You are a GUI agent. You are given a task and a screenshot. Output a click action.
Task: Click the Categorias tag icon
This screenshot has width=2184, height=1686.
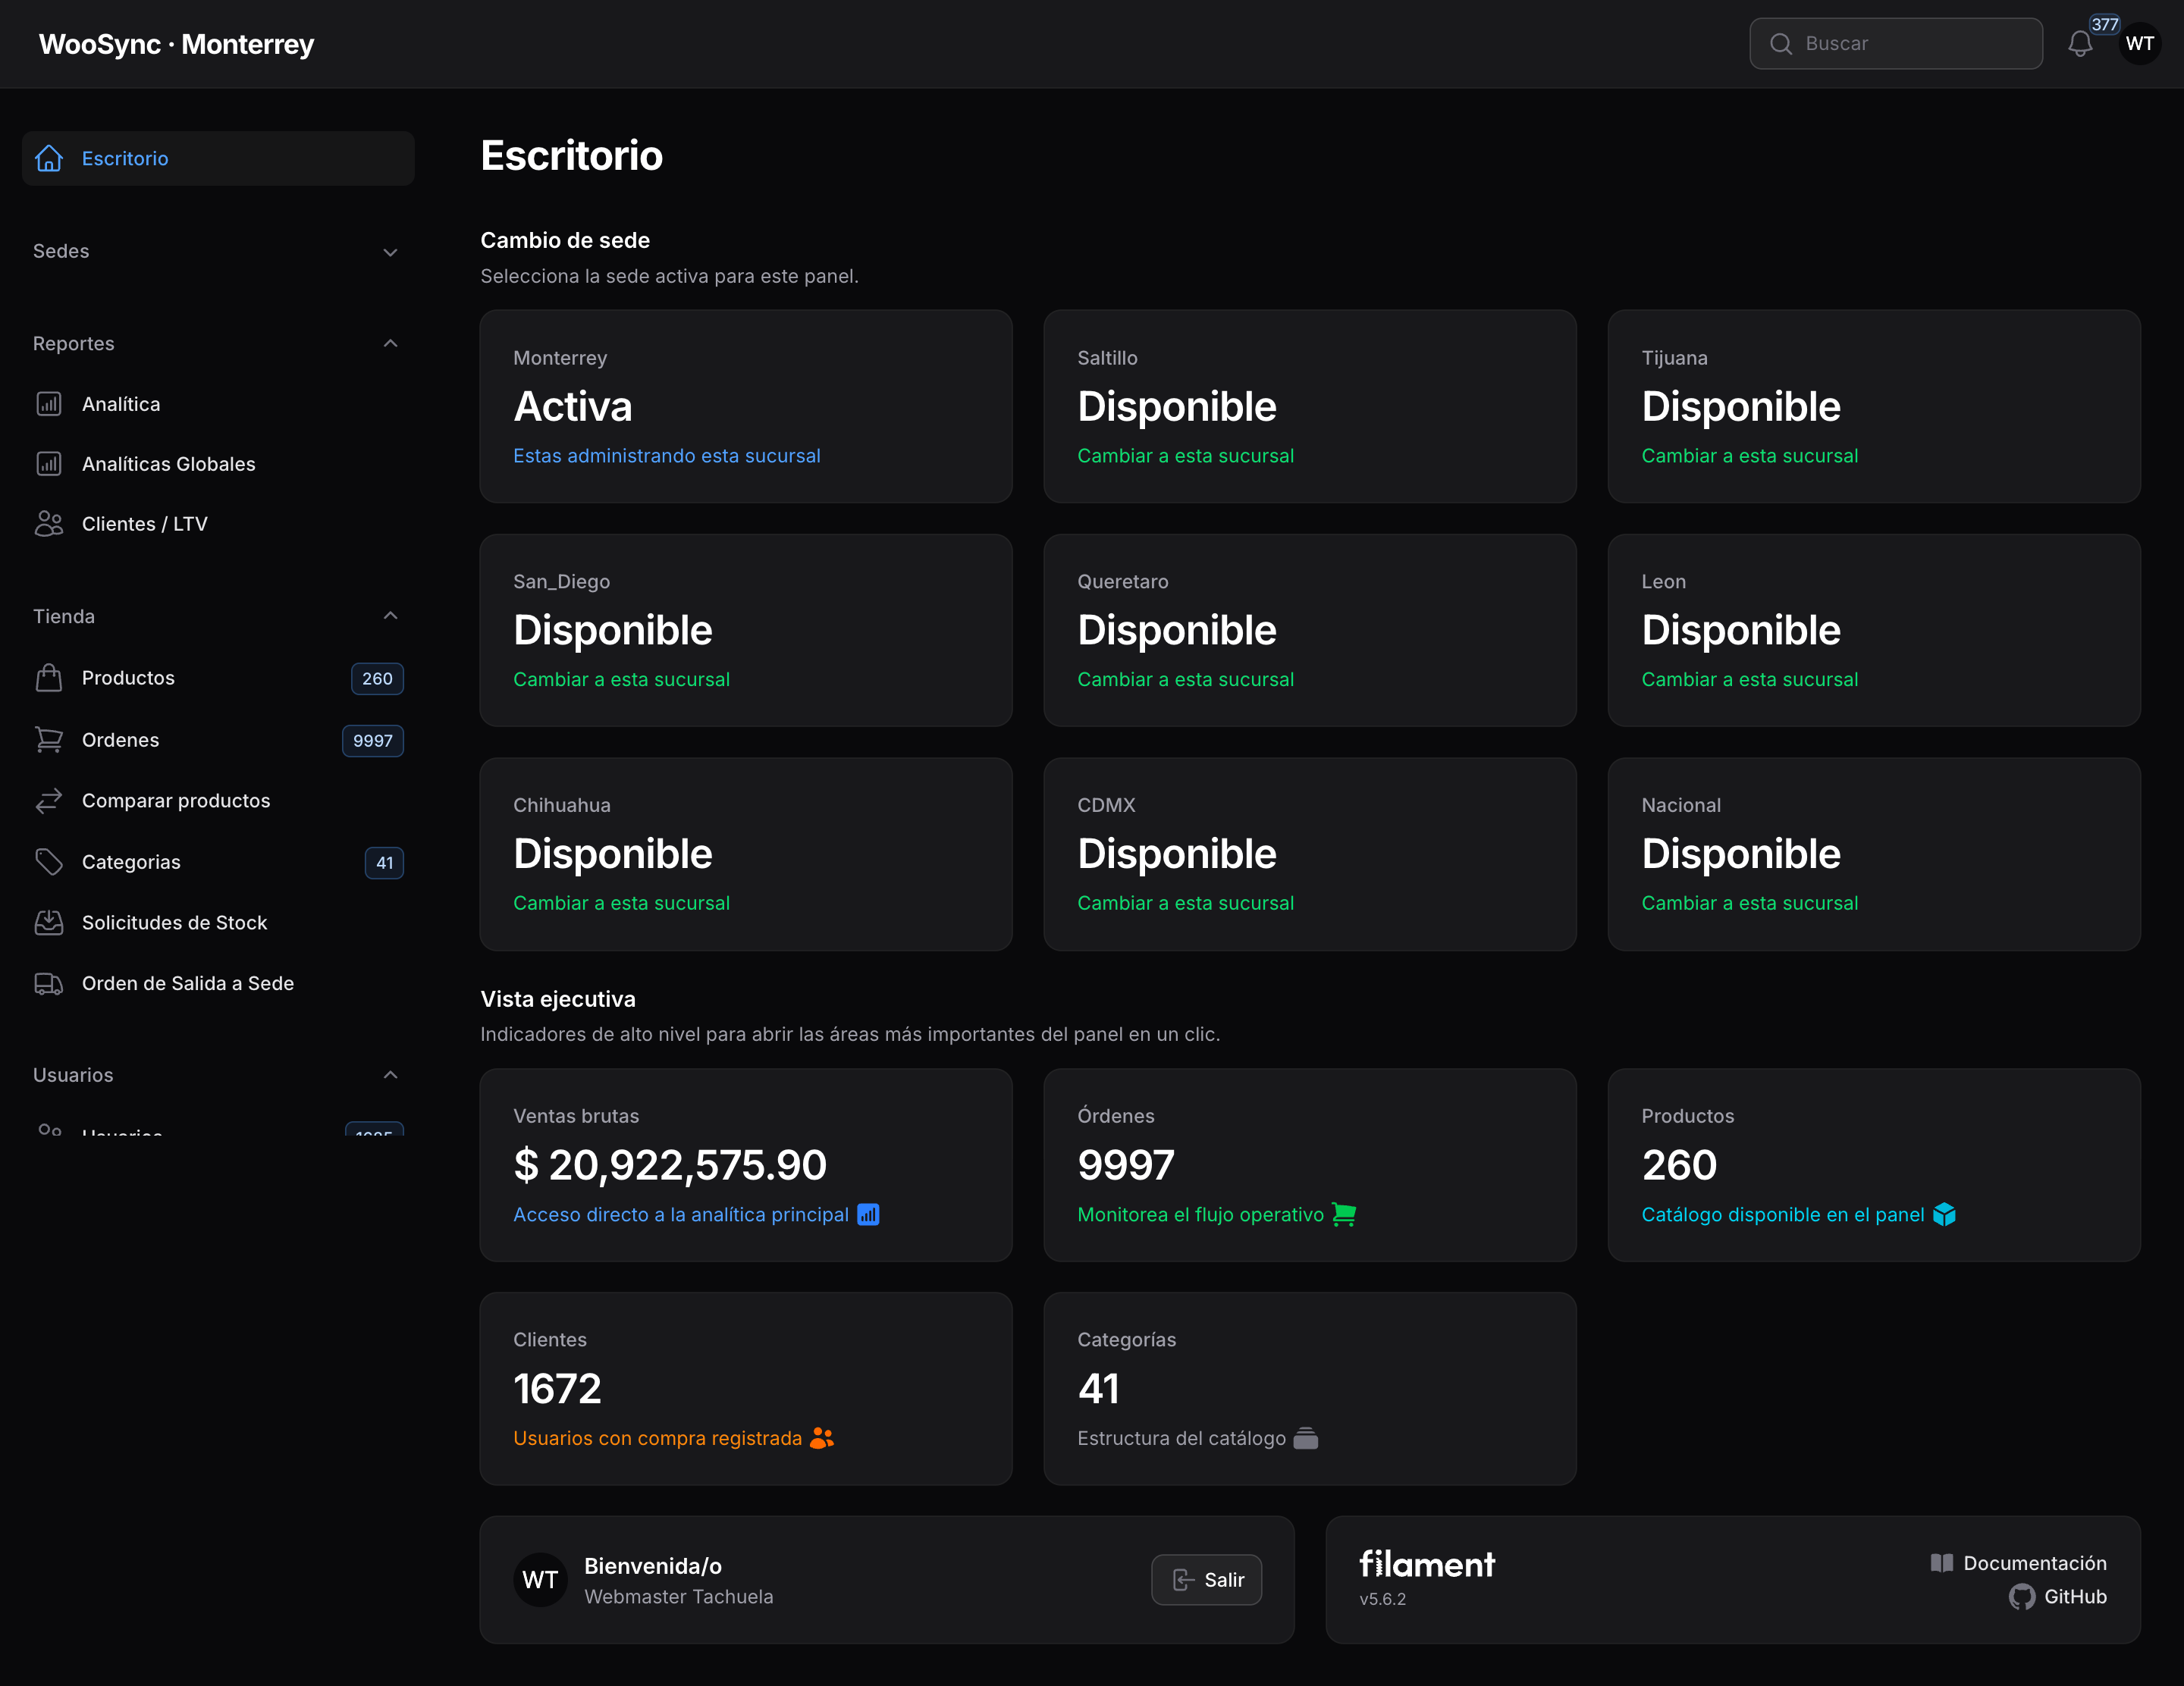49,861
